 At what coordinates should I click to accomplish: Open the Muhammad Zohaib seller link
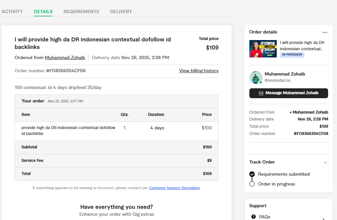65,57
